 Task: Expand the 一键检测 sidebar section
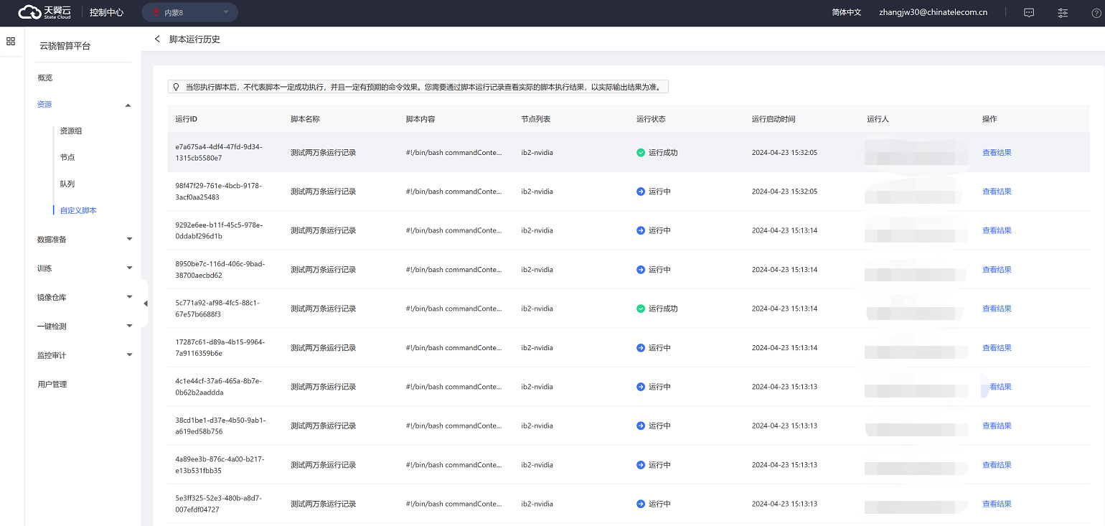click(129, 327)
